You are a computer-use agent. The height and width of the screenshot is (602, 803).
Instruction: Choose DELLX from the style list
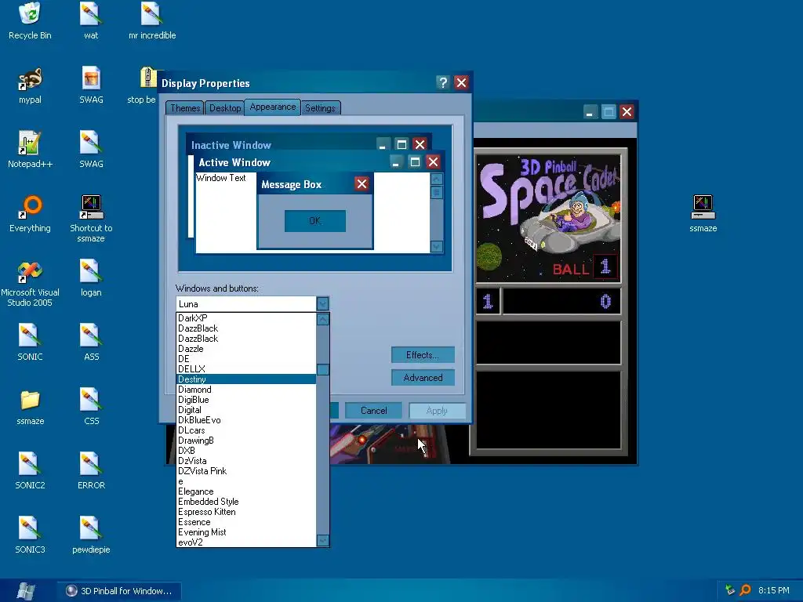click(x=245, y=369)
